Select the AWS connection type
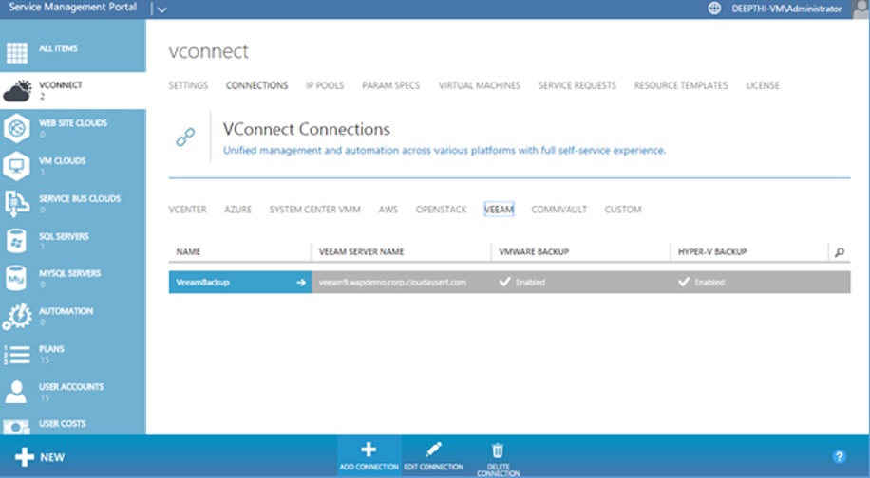This screenshot has width=870, height=478. [x=388, y=210]
